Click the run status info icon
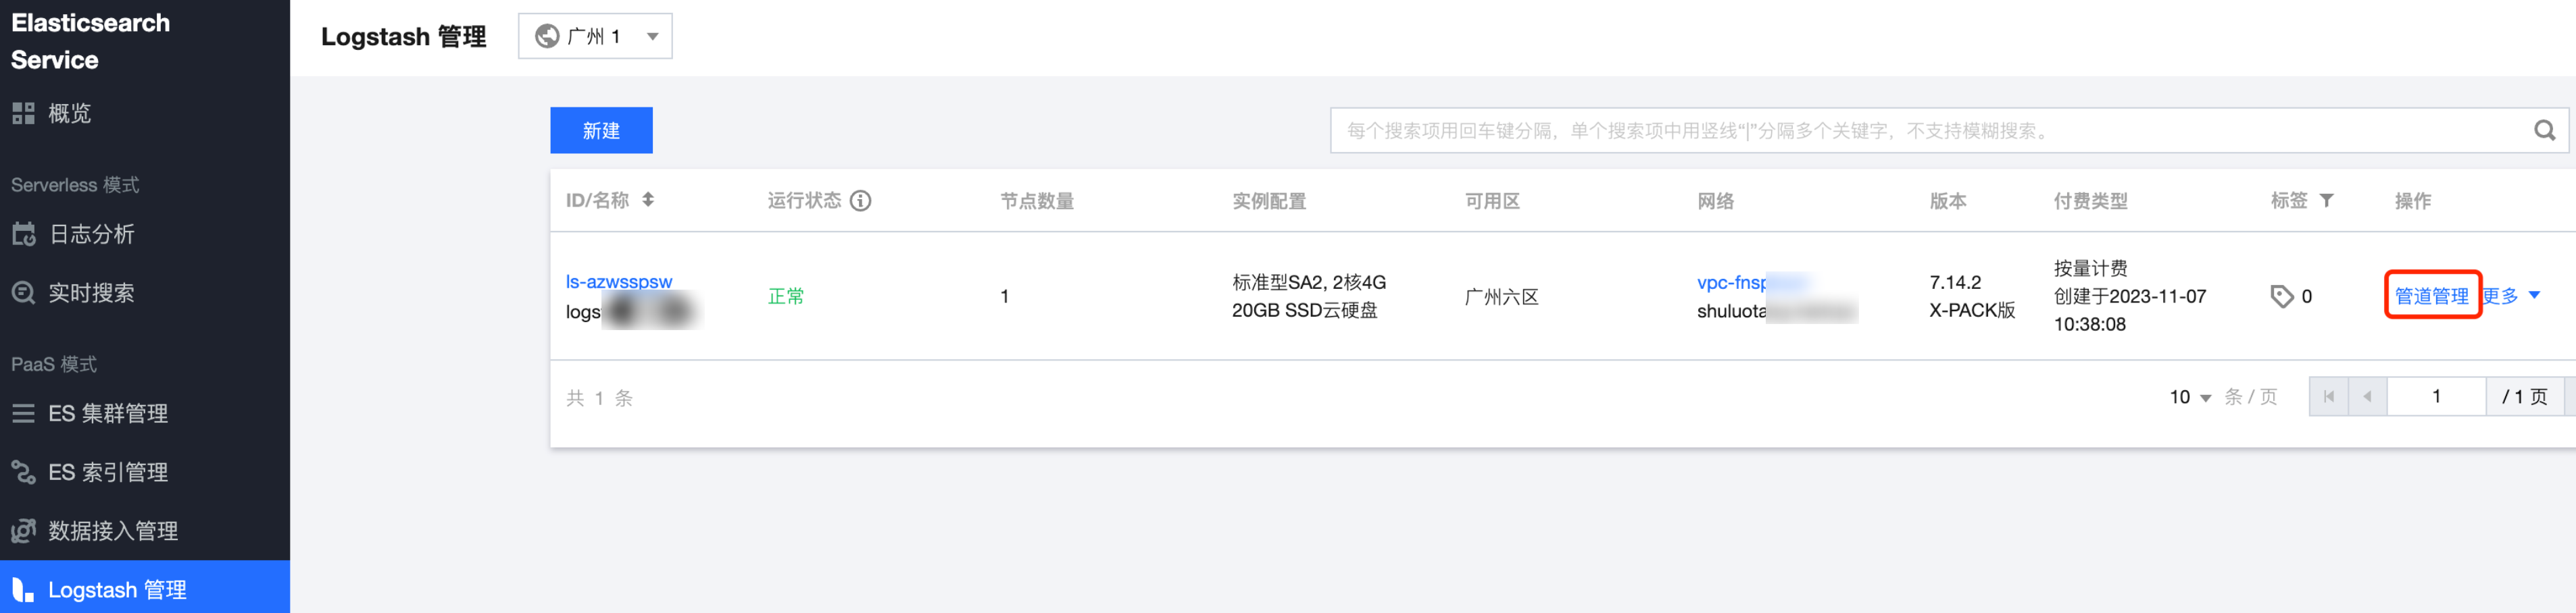 point(860,201)
